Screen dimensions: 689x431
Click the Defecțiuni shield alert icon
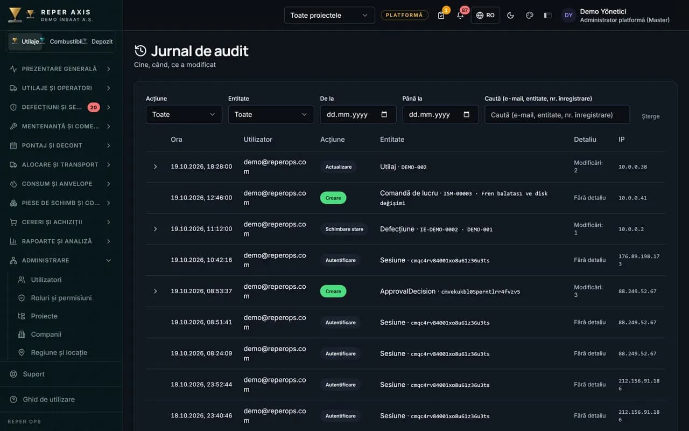tap(13, 107)
